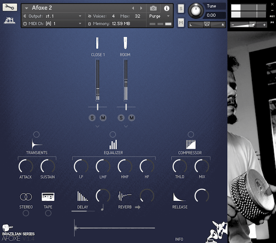This screenshot has width=276, height=243.
Task: Solo the Room microphone channel
Action: pyautogui.click(x=121, y=117)
